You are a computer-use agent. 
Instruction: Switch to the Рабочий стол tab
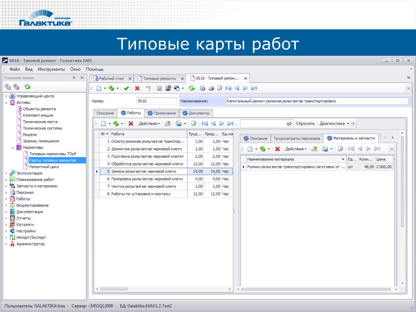[111, 78]
